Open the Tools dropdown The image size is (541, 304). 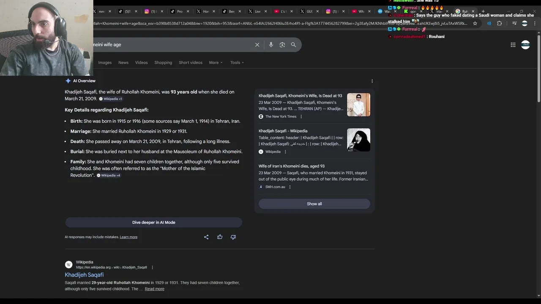[x=237, y=62]
